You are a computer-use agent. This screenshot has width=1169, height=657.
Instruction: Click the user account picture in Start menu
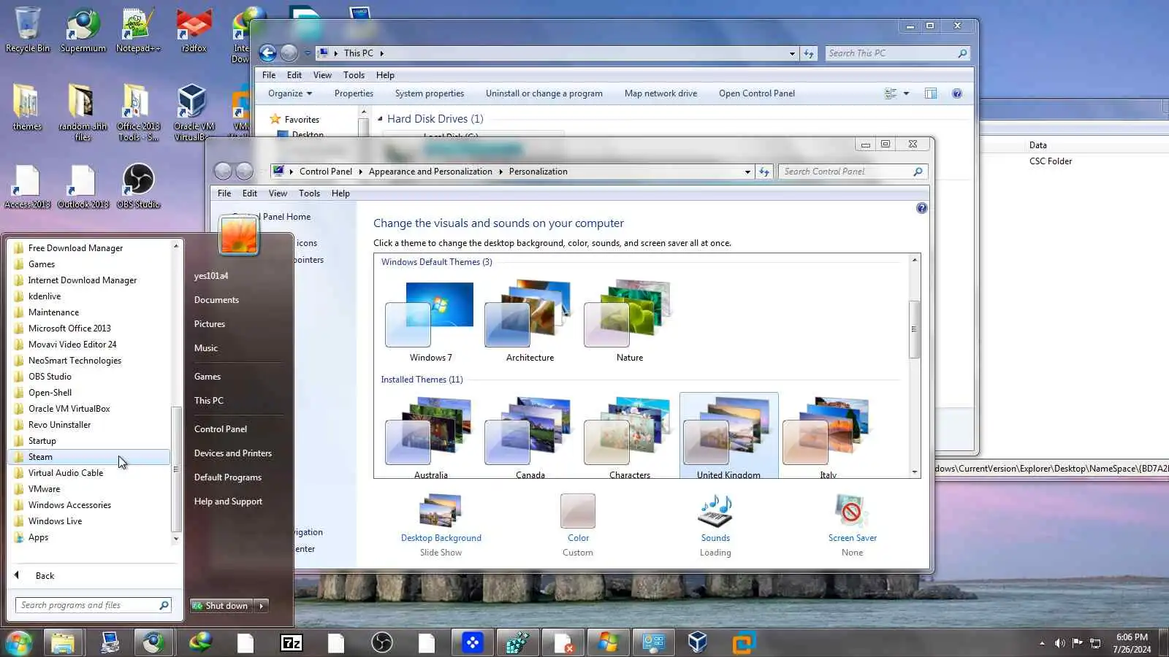(239, 236)
